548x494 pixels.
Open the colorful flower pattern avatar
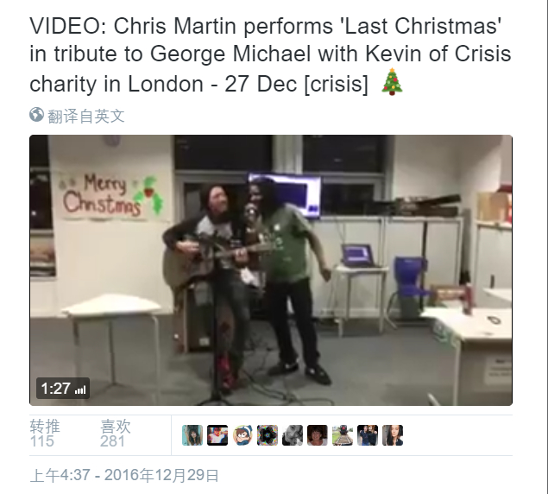coord(268,435)
